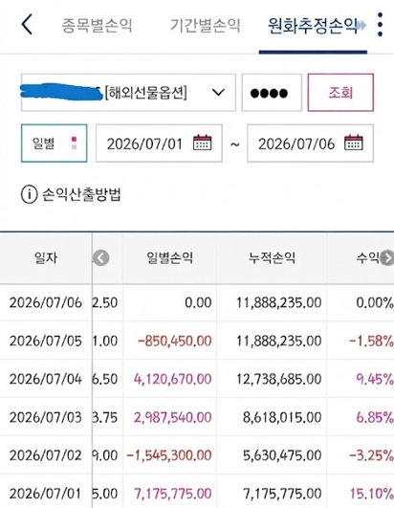394x508 pixels.
Task: Select the 2026/07/04 table row
Action: (x=197, y=379)
